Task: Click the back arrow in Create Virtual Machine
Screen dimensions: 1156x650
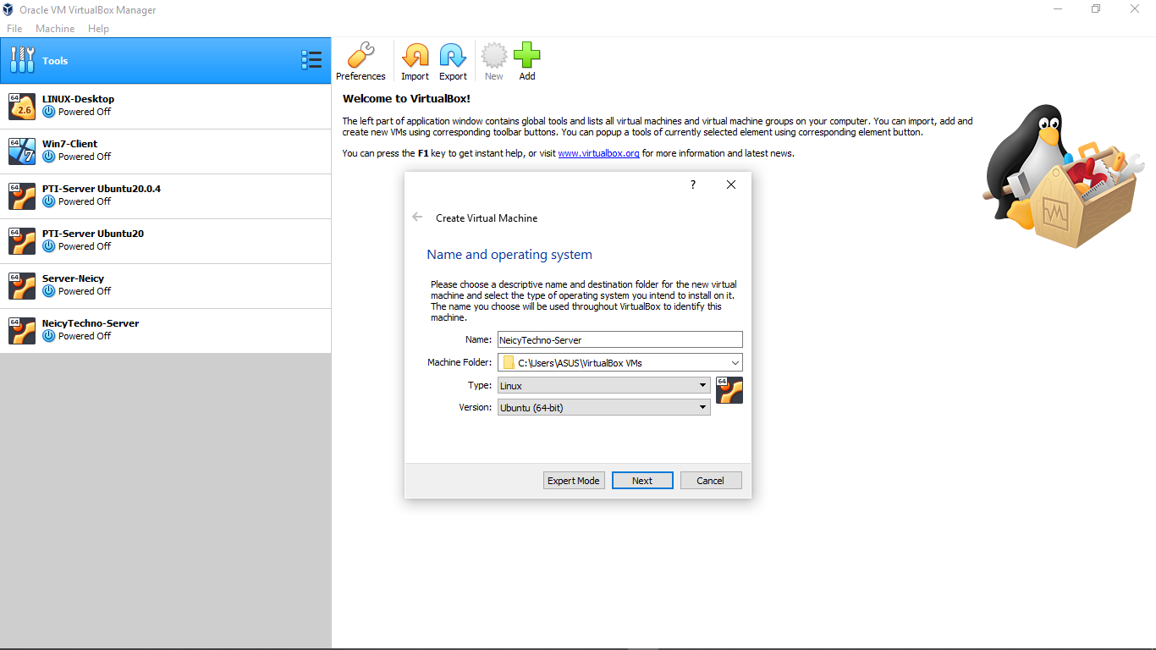Action: [x=417, y=218]
